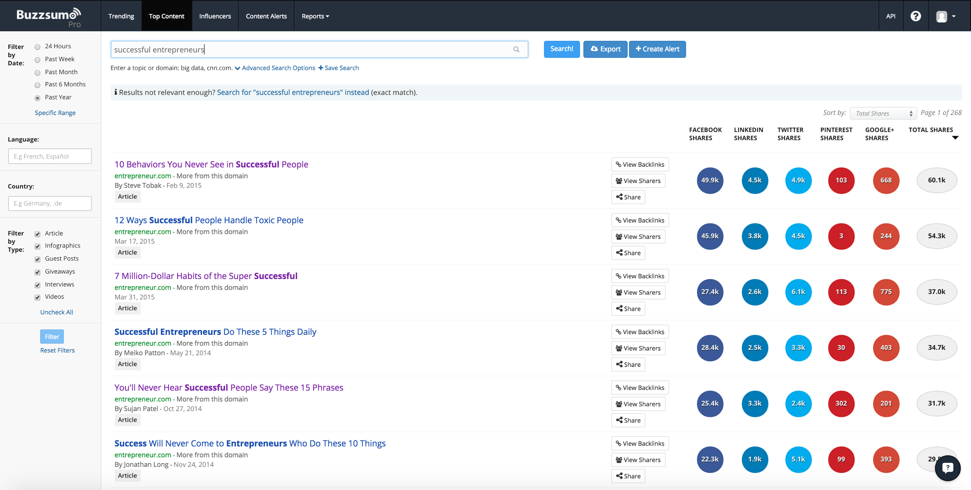Click Google+ shares bubble 244
971x490 pixels.
tap(886, 236)
